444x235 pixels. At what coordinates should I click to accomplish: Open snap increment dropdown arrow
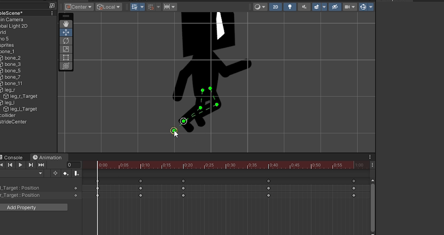(x=158, y=7)
